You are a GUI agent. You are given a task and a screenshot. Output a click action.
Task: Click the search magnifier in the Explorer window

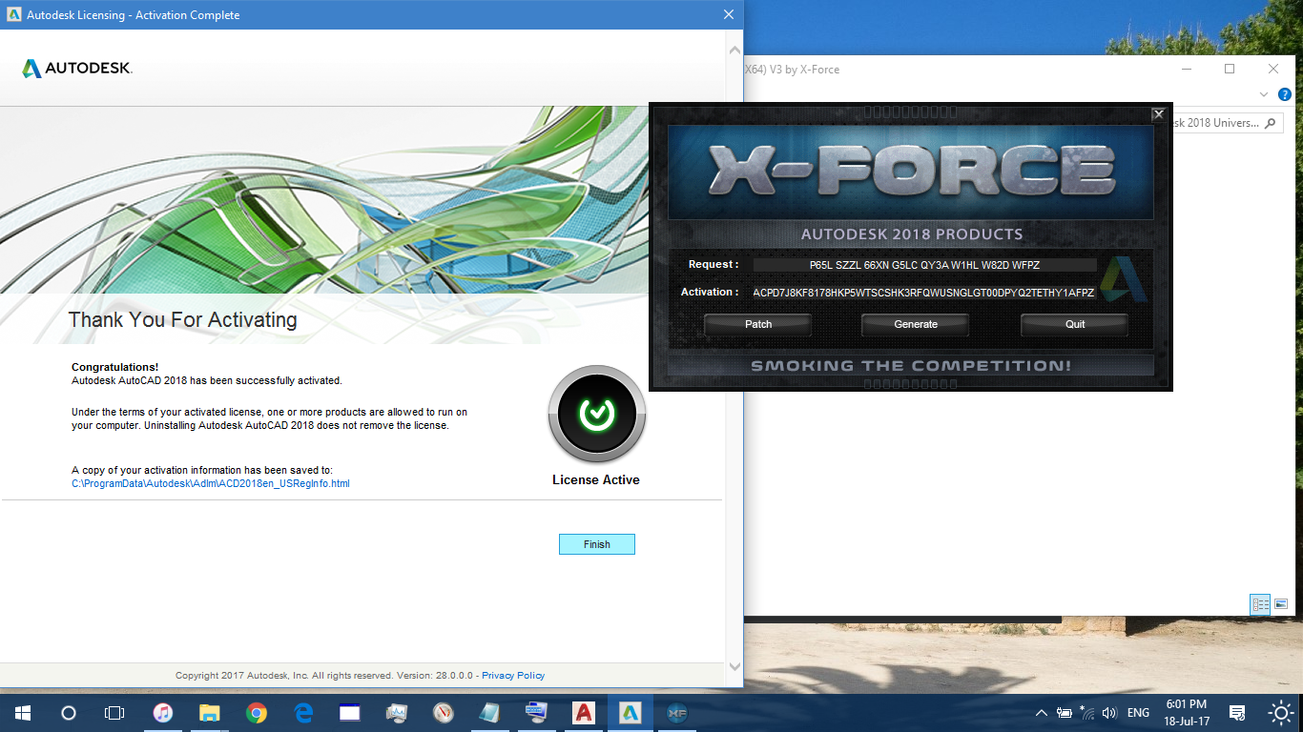tap(1272, 123)
